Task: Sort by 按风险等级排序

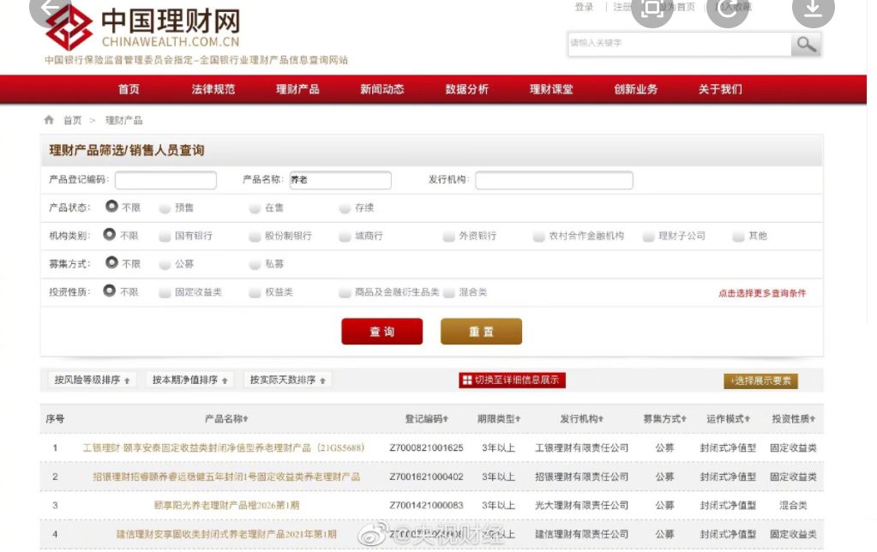Action: coord(92,381)
